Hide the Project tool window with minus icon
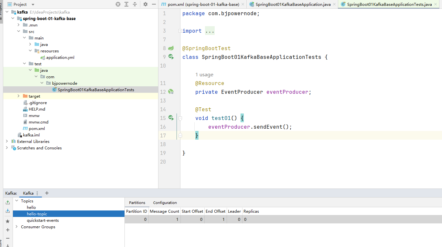This screenshot has height=247, width=442. [154, 4]
